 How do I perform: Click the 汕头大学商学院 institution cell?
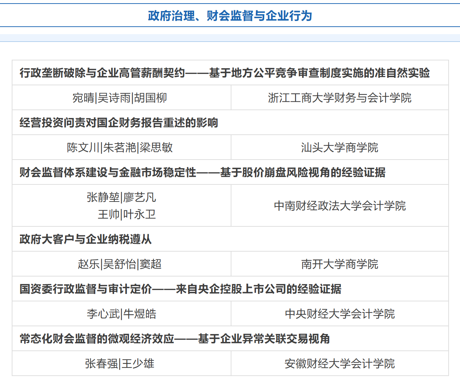point(339,147)
